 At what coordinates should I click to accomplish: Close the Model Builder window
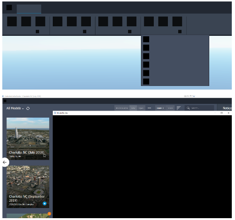click(229, 113)
